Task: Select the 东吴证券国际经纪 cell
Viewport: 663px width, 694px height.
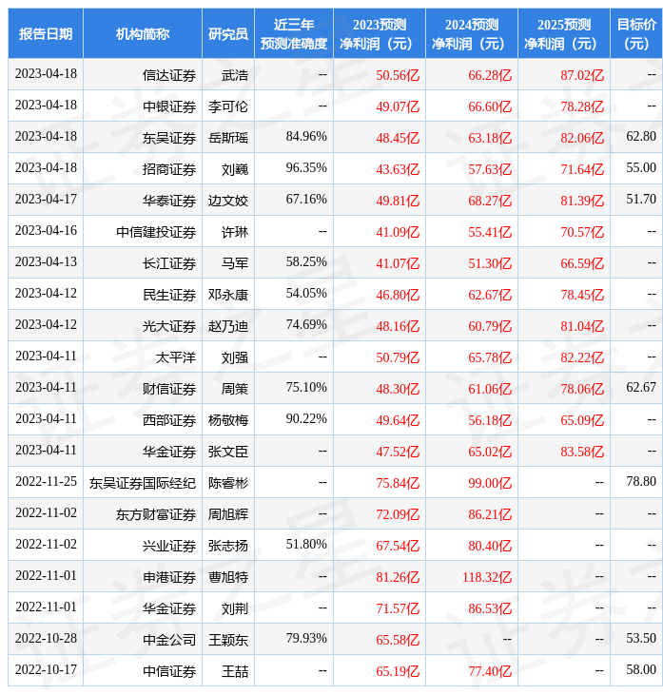Action: tap(143, 484)
